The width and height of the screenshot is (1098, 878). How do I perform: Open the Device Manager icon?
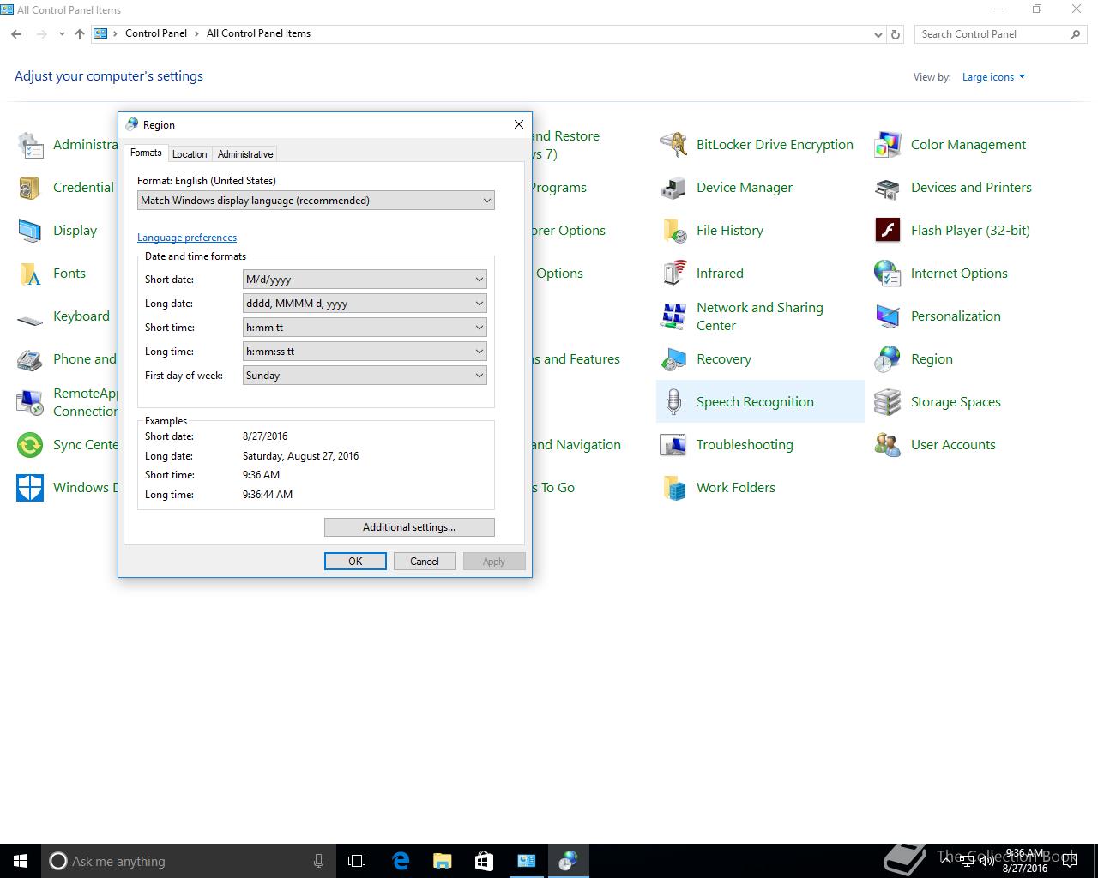[673, 188]
